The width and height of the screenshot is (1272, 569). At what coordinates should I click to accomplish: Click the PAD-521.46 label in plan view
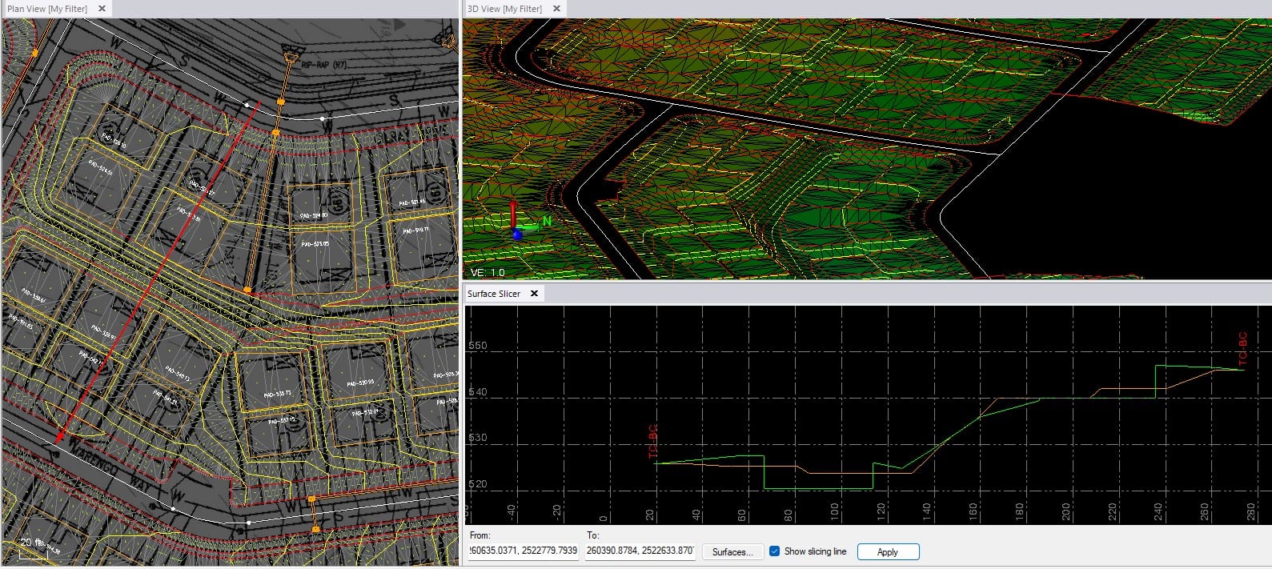(x=412, y=202)
